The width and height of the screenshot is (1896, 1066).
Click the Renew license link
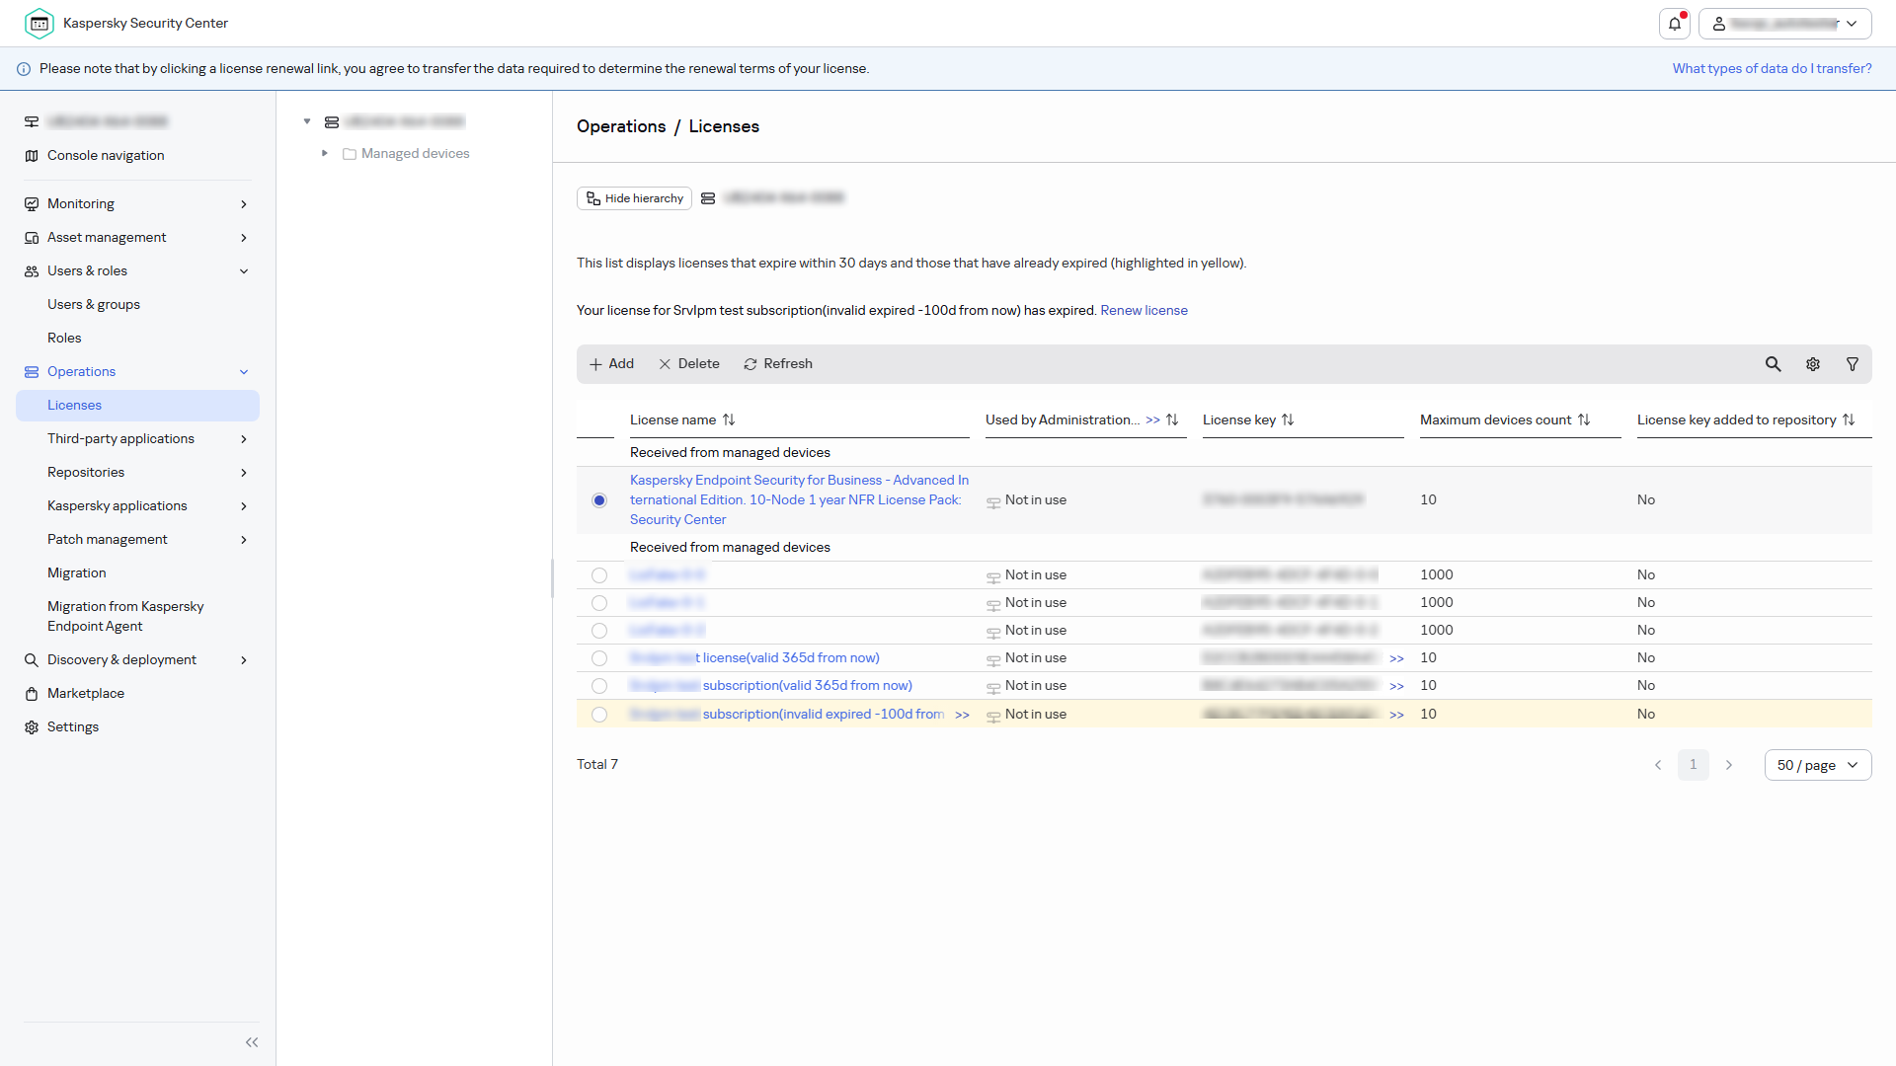[1144, 311]
